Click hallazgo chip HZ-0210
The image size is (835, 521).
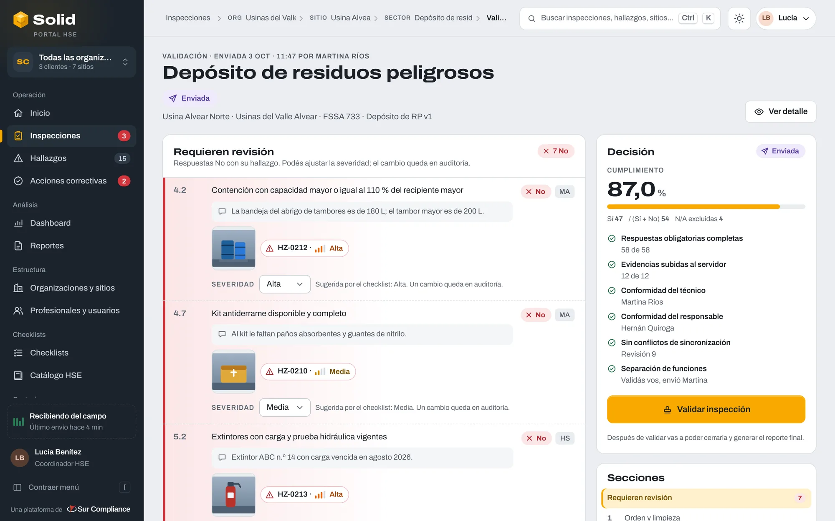308,372
